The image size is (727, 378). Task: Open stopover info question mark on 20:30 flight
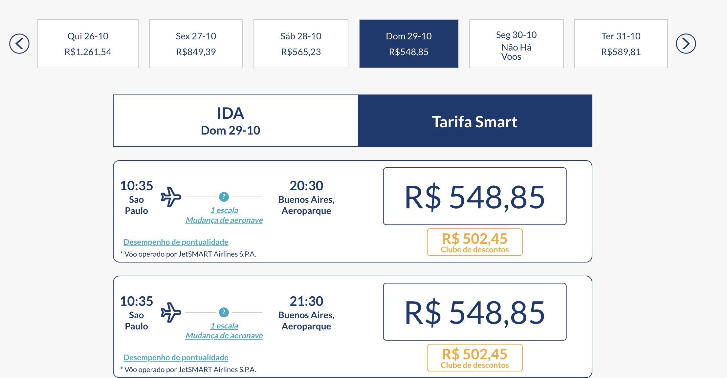pyautogui.click(x=224, y=197)
